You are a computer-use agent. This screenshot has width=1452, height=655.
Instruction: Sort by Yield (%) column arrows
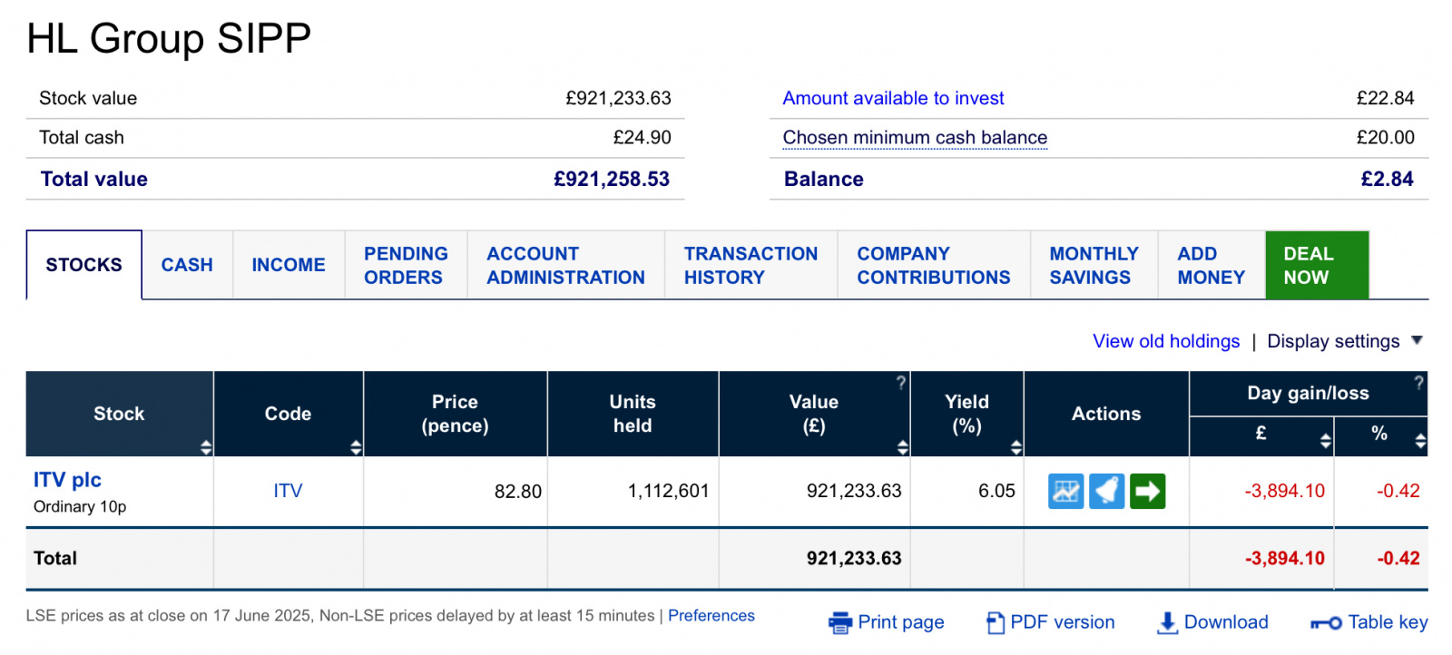click(1016, 446)
